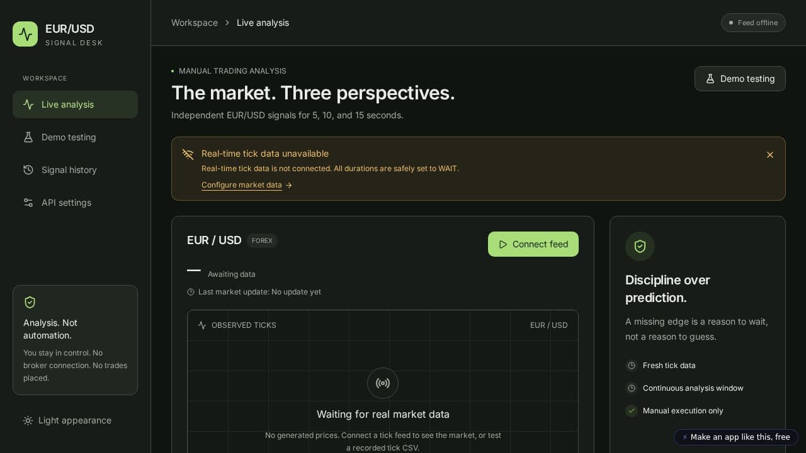This screenshot has width=806, height=453.
Task: Click the FOREX badge
Action: (x=262, y=240)
